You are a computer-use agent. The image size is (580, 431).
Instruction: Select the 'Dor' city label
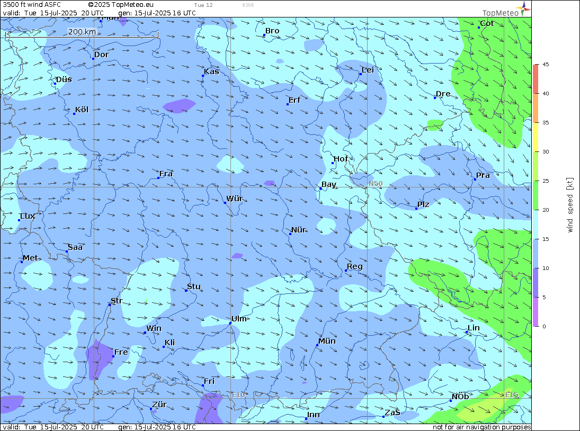pos(101,55)
